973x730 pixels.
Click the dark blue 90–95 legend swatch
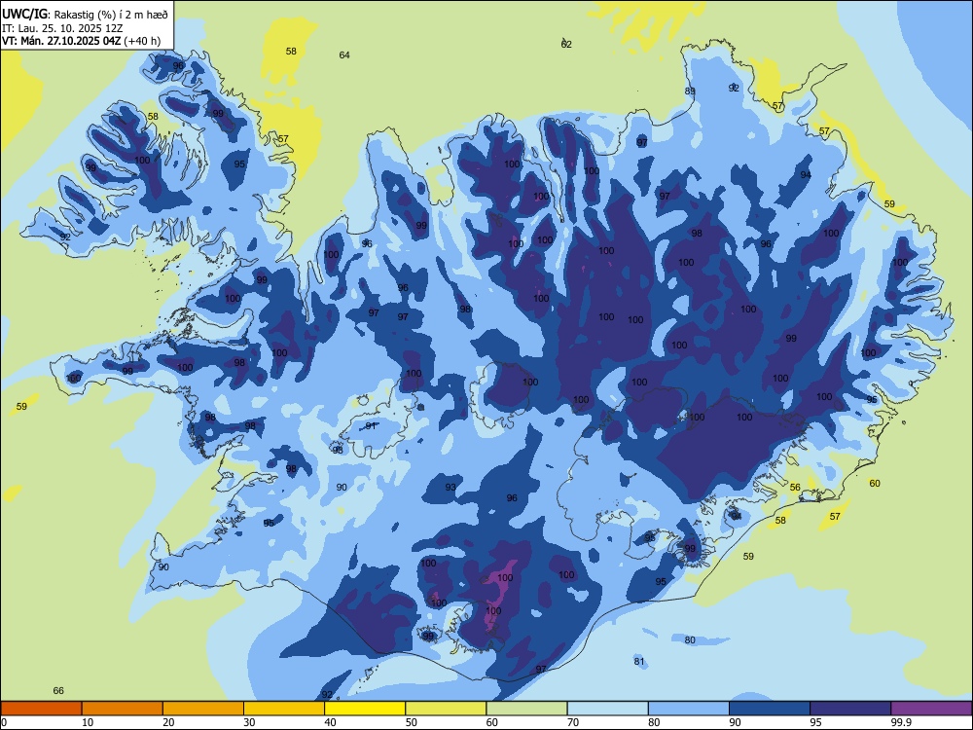770,709
